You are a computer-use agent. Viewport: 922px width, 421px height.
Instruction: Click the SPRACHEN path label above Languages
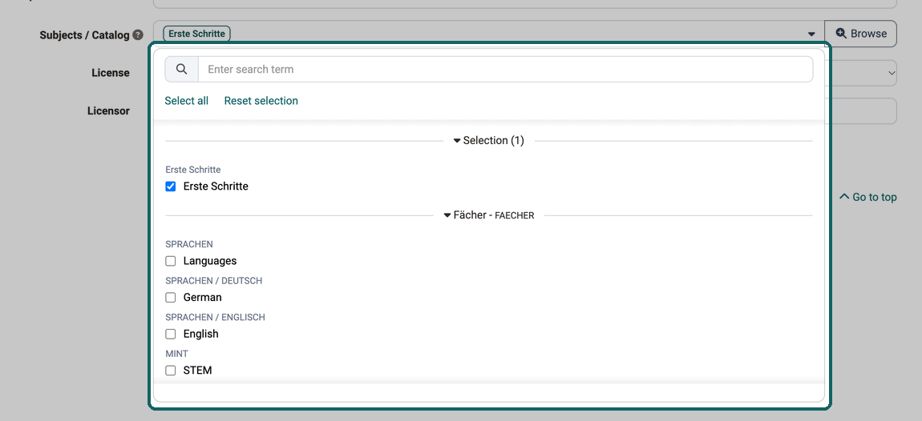pyautogui.click(x=189, y=244)
